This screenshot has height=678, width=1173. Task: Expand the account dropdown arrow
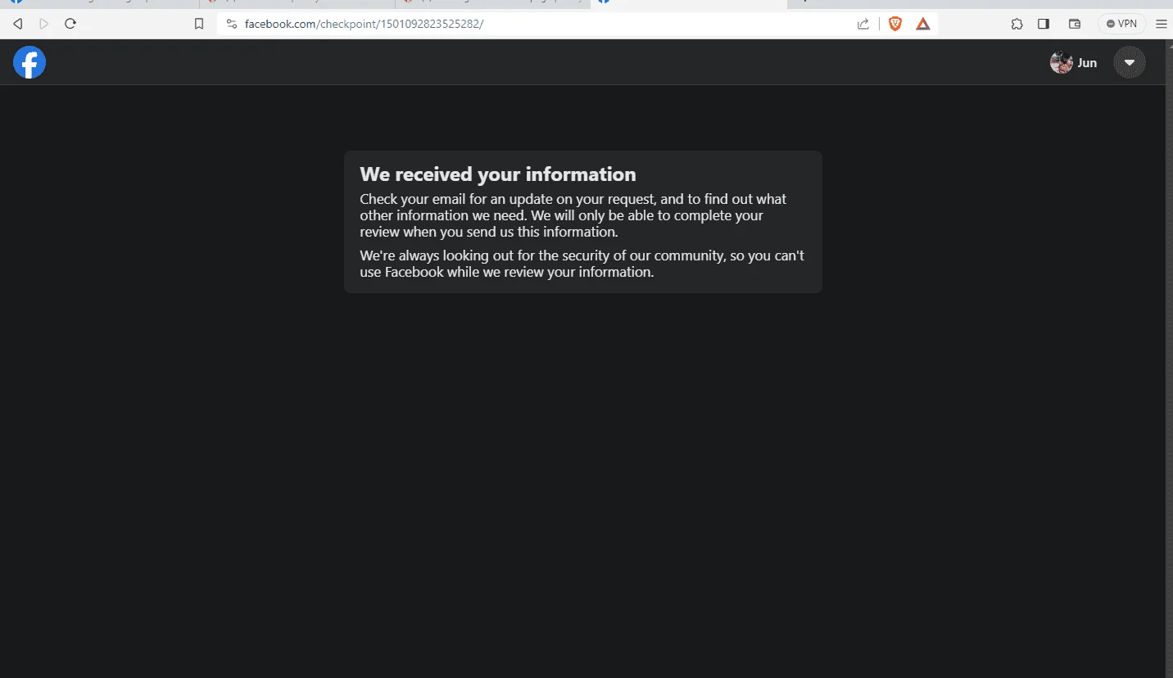pyautogui.click(x=1130, y=62)
